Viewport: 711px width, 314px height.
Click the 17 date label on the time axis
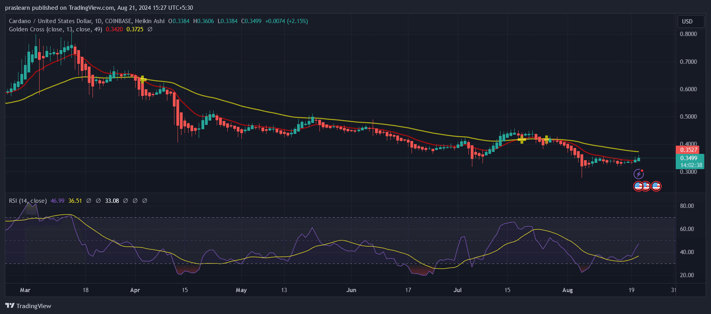408,290
